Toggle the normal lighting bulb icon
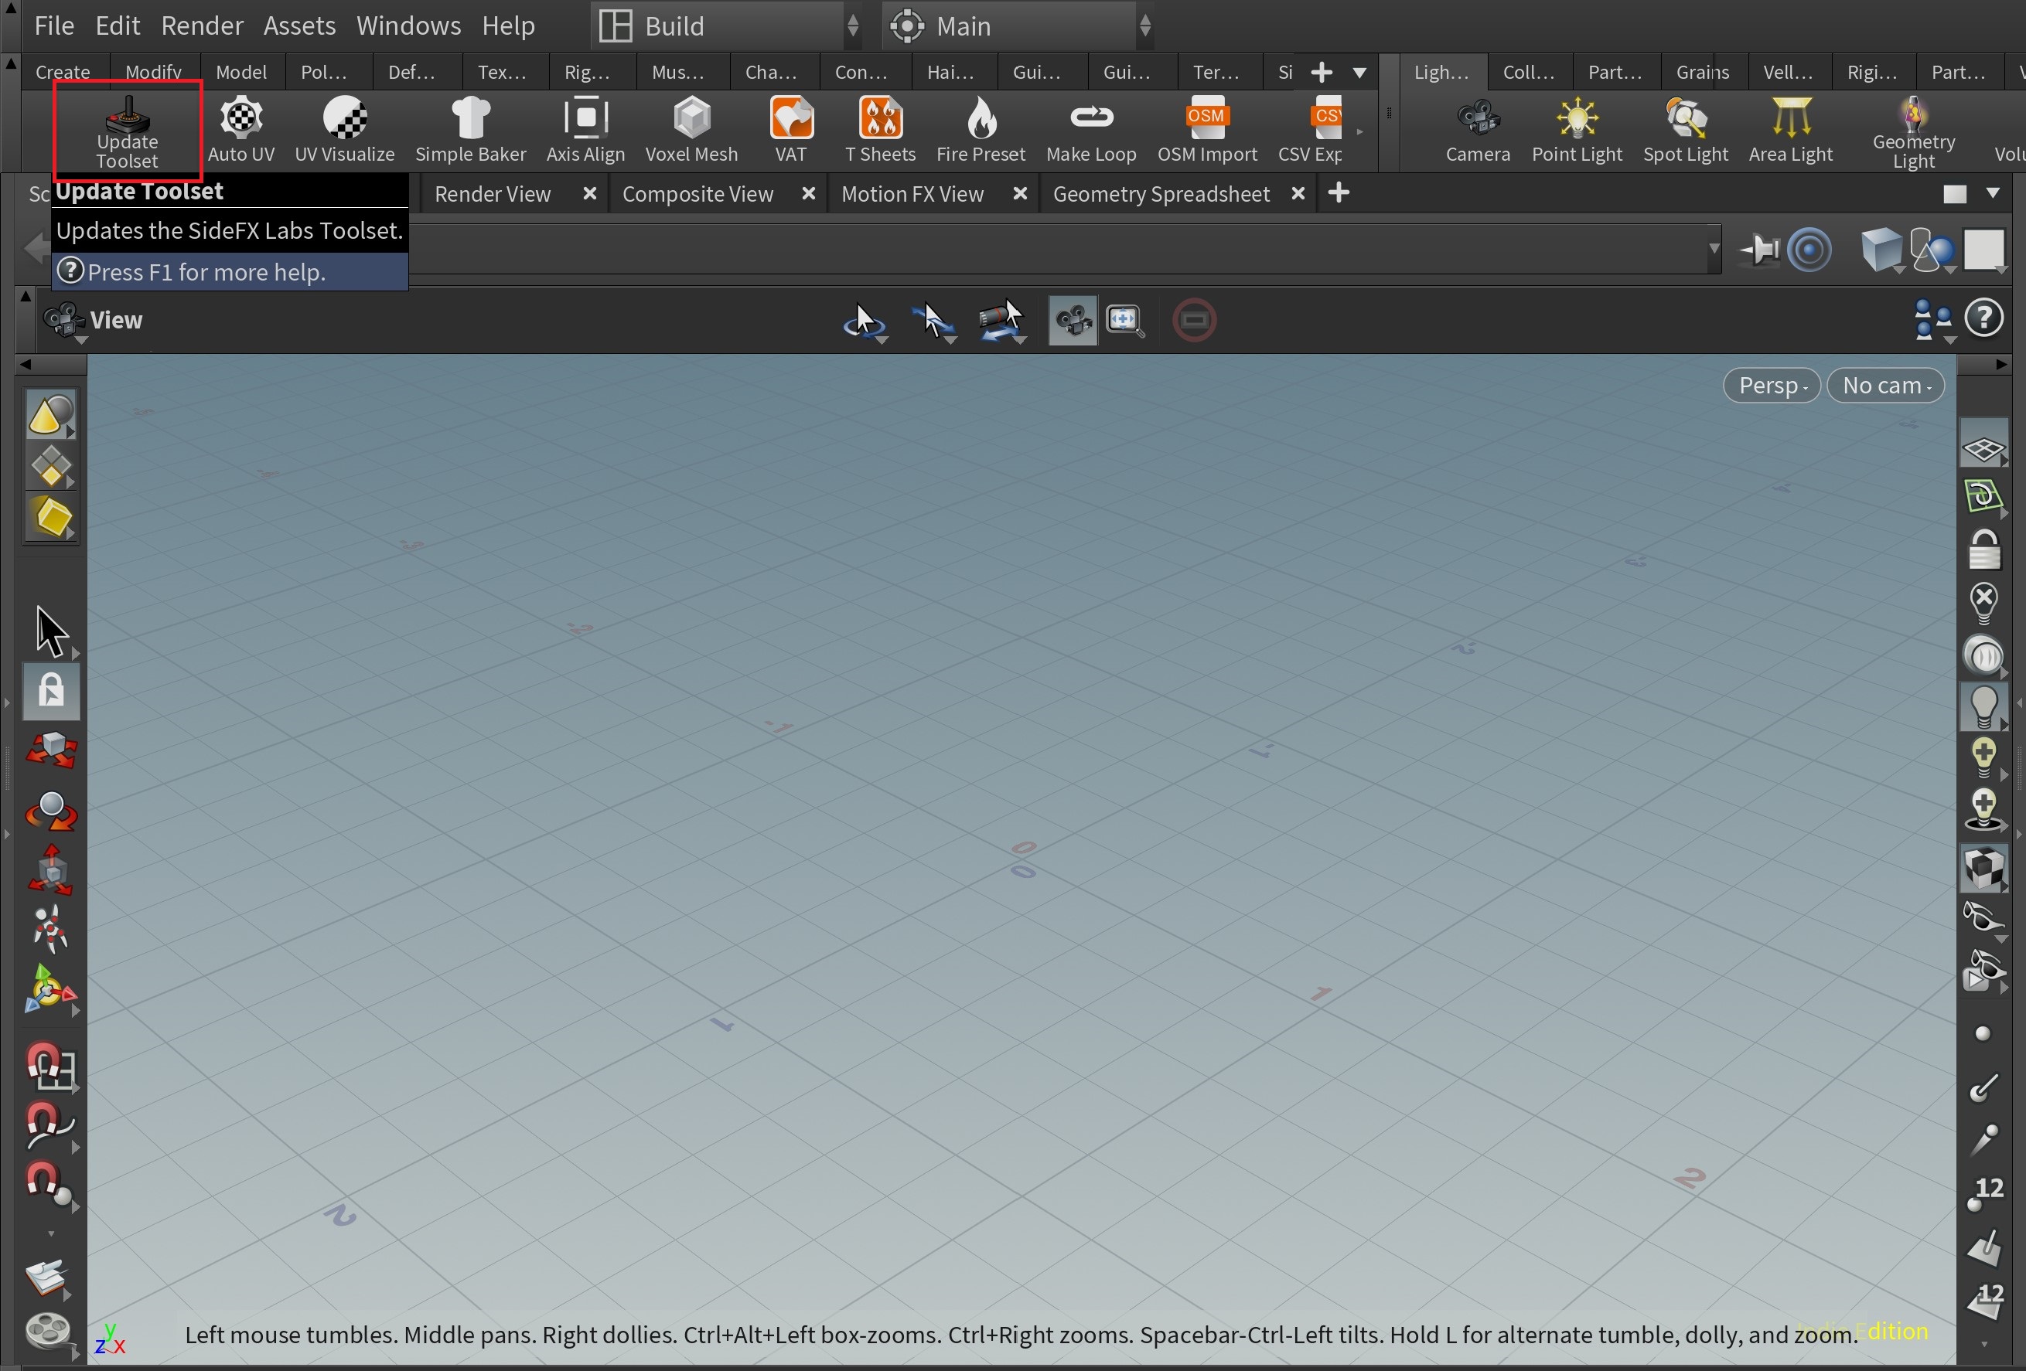 [1983, 706]
